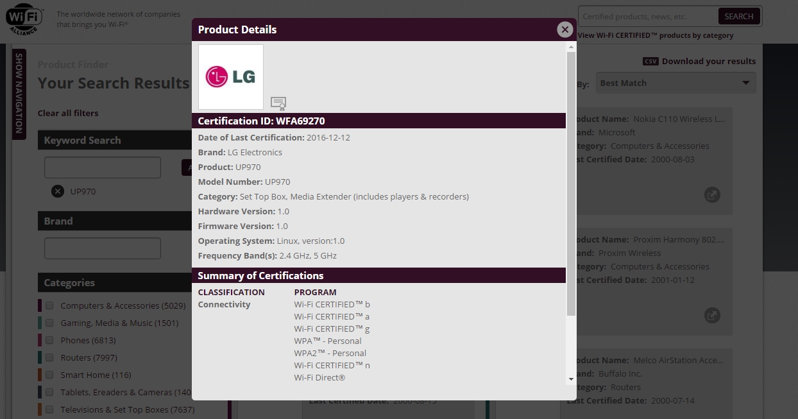This screenshot has width=798, height=419.
Task: Open the Best Match sort dropdown
Action: [x=676, y=83]
